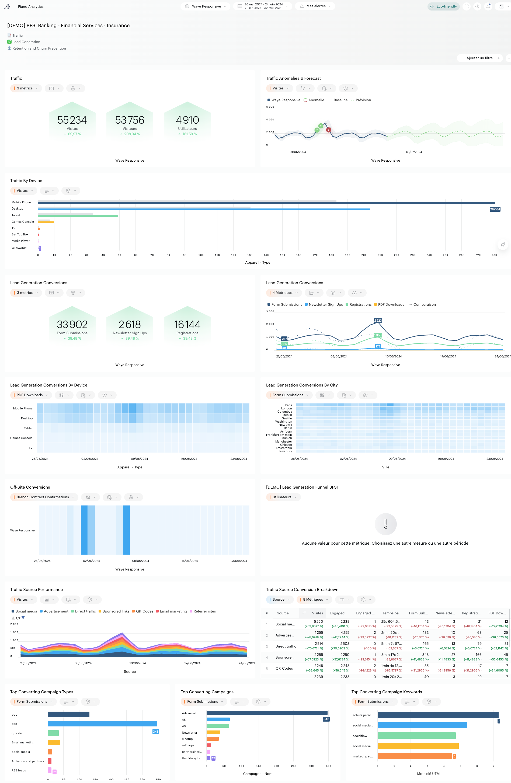Open the chart type icon in Traffic Anomalies
The width and height of the screenshot is (511, 783).
tap(305, 88)
